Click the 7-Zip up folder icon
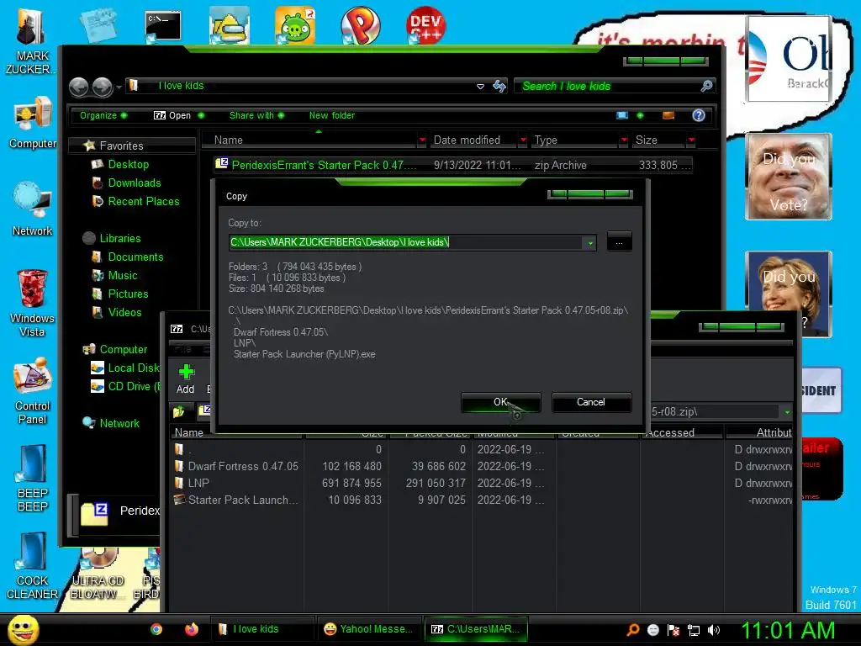 tap(179, 411)
